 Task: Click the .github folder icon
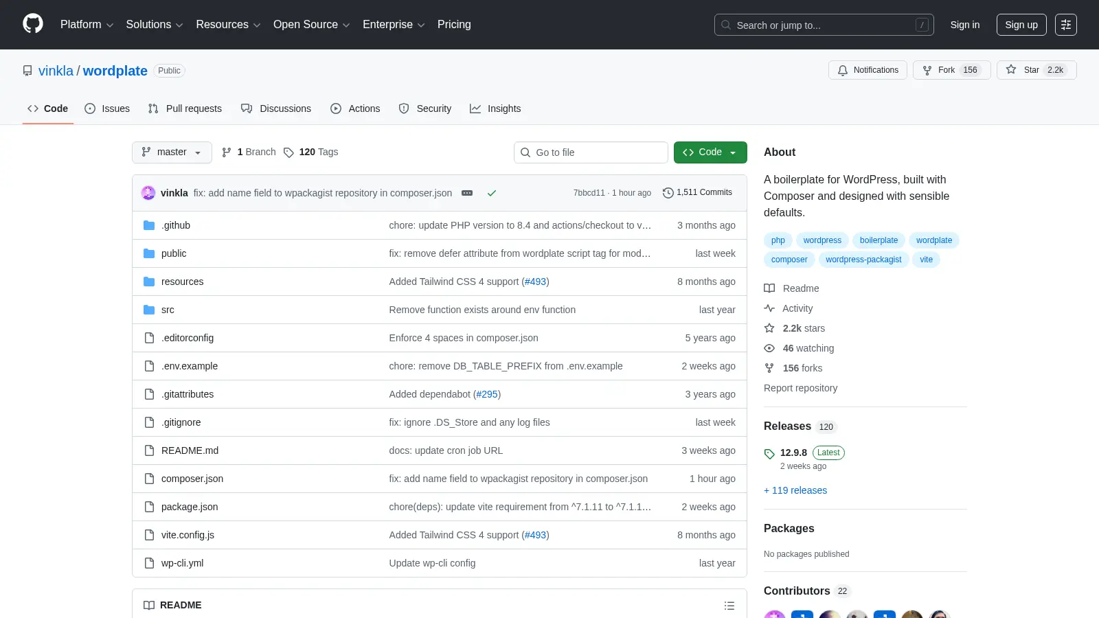click(x=149, y=225)
